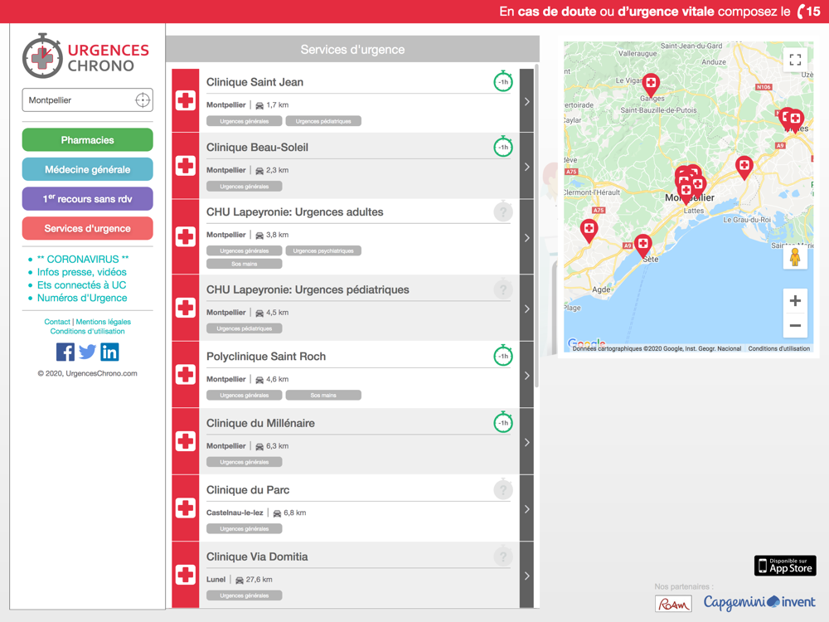Select 1er recours sans rdv button

point(87,199)
